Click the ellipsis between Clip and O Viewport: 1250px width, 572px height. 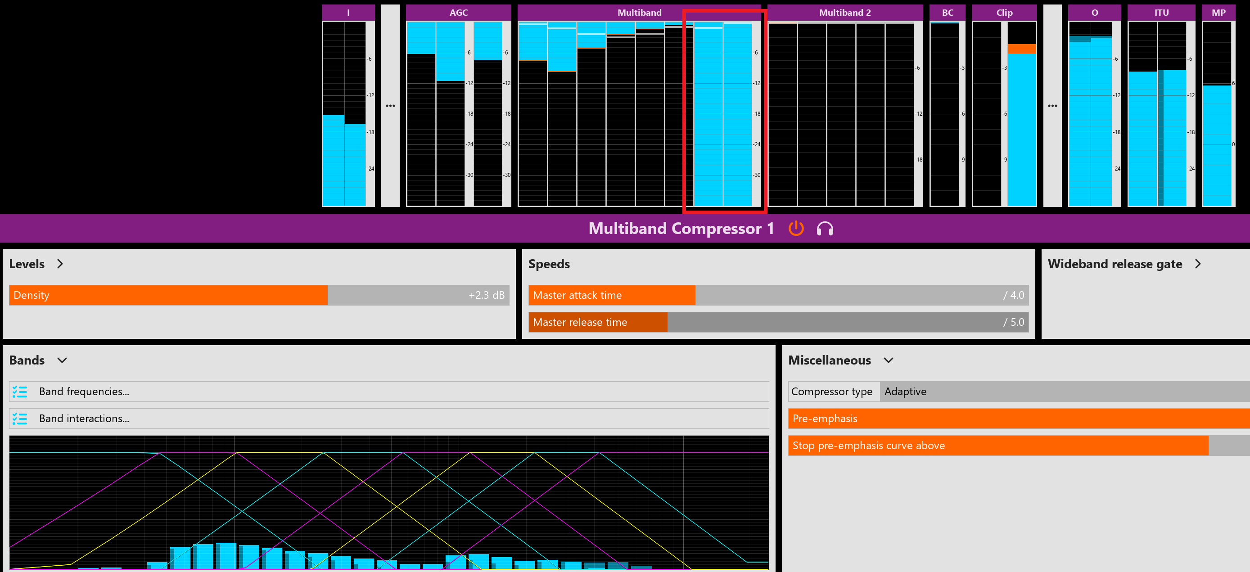pos(1052,106)
